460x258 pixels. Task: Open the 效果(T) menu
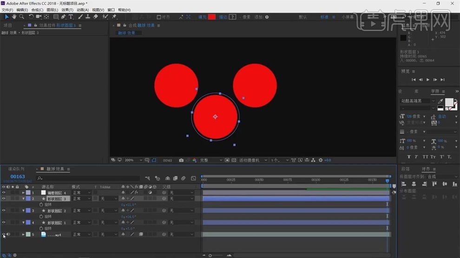tap(67, 10)
